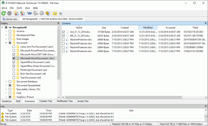
Task: Uncheck the Act_31_12_2014.doc checkbox
Action: click(63, 32)
